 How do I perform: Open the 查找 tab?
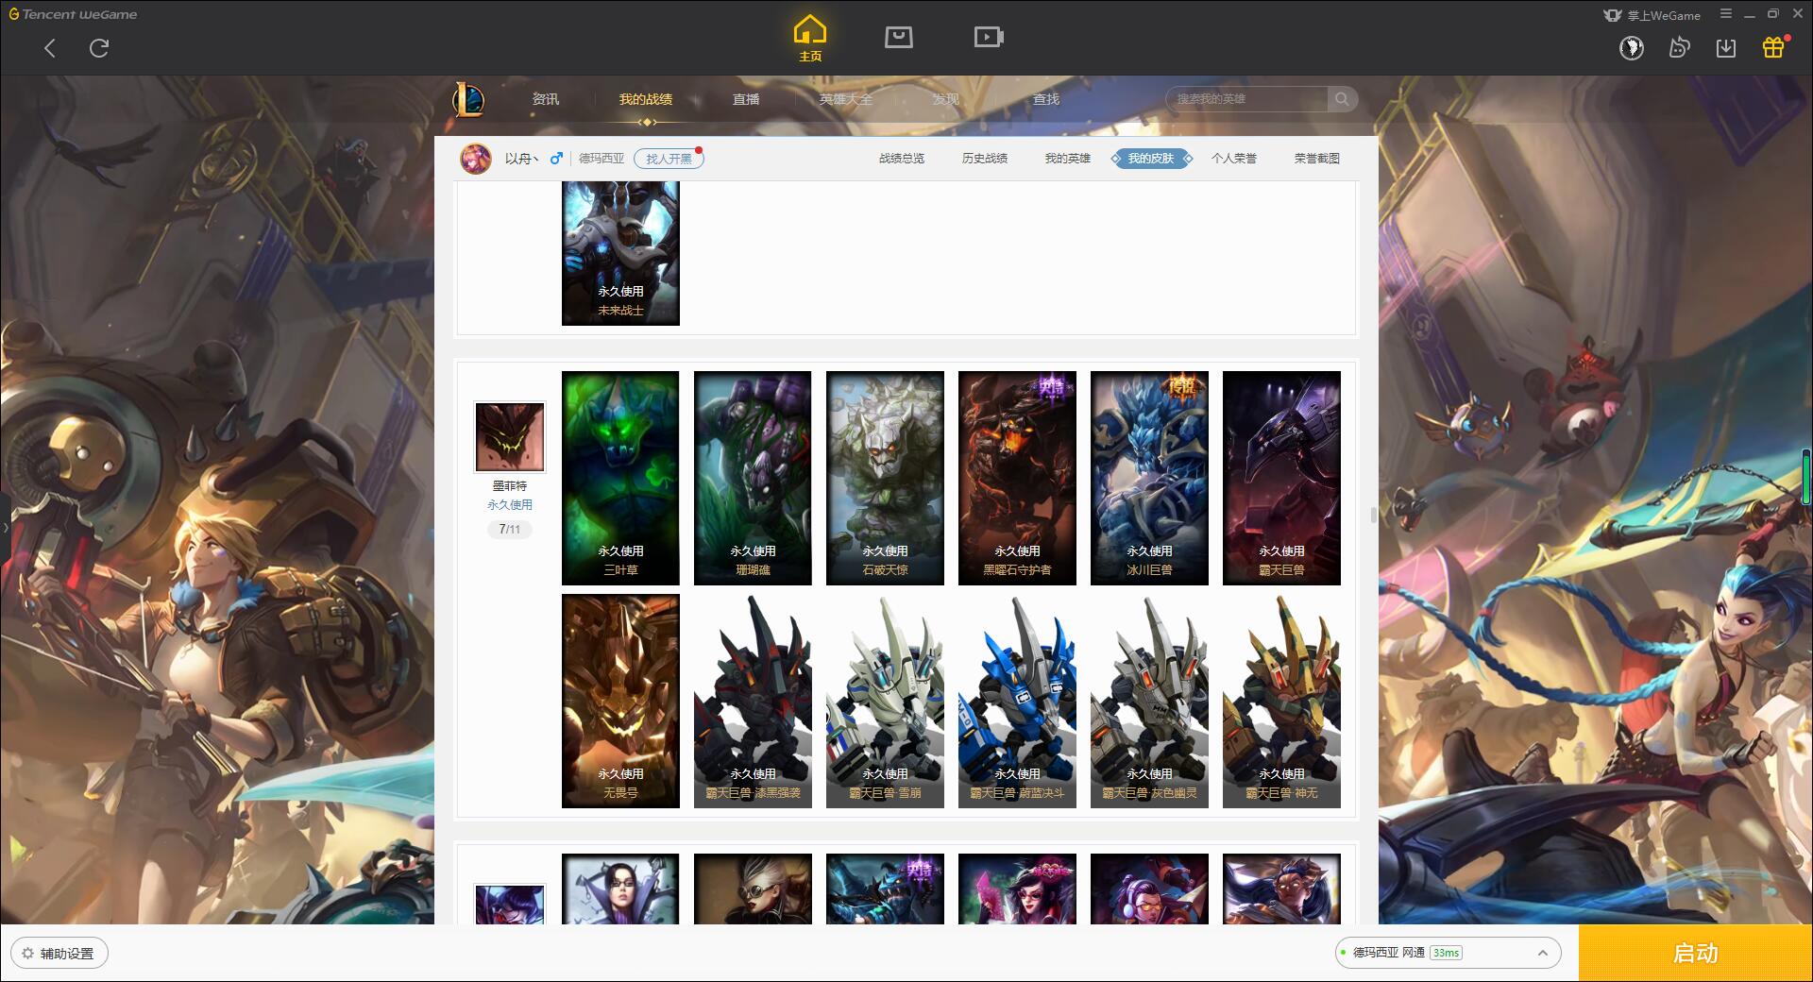coord(1046,99)
